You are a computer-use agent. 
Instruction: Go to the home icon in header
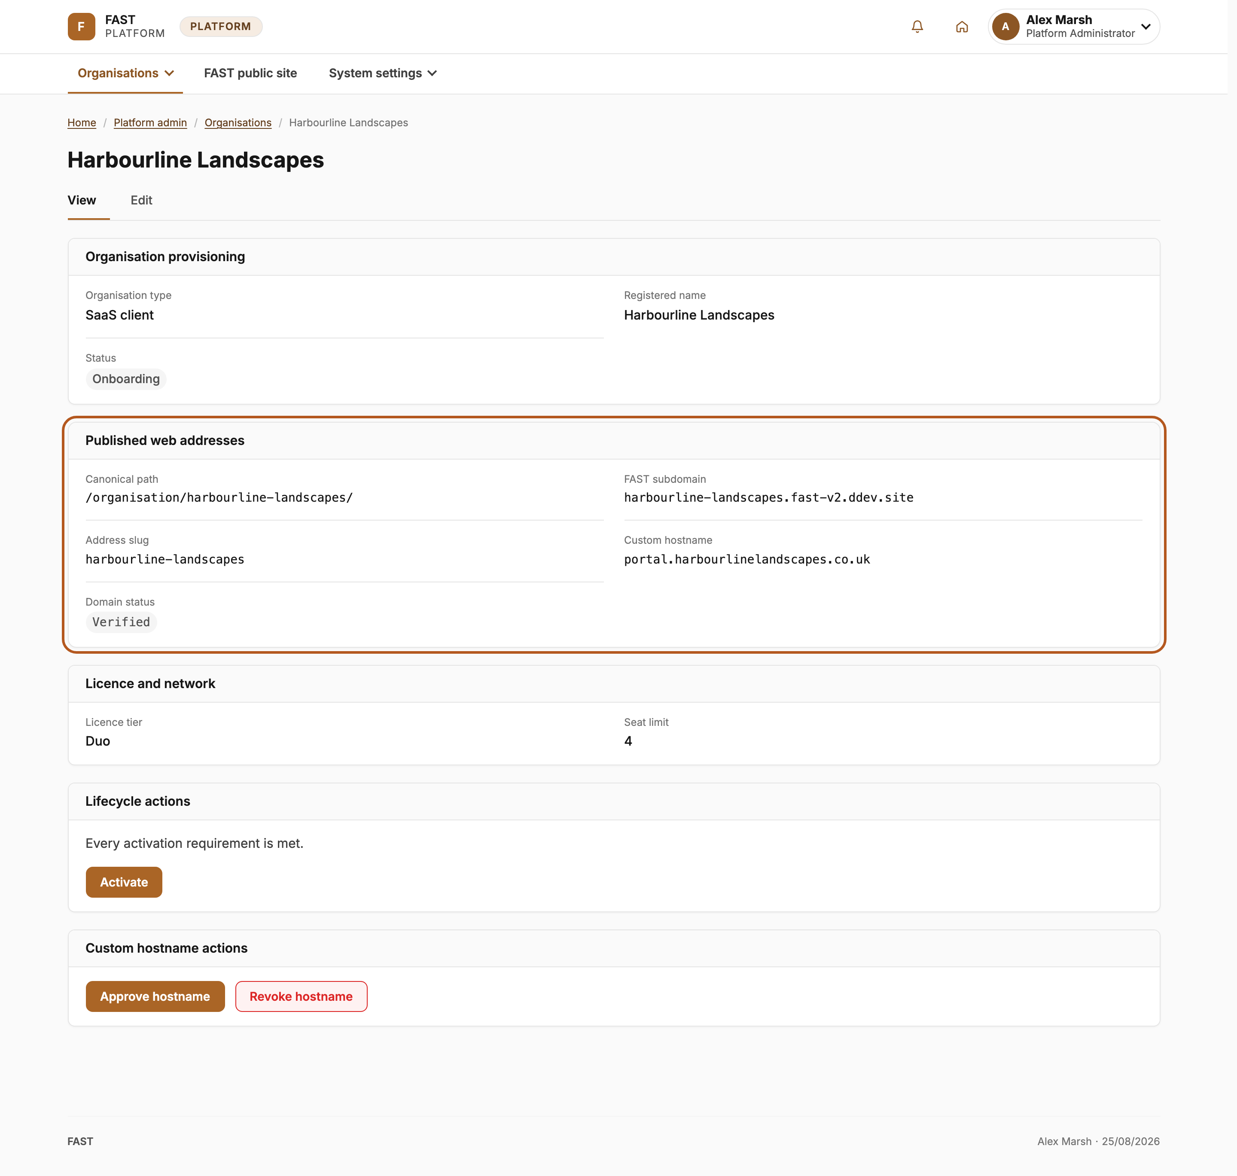coord(961,26)
